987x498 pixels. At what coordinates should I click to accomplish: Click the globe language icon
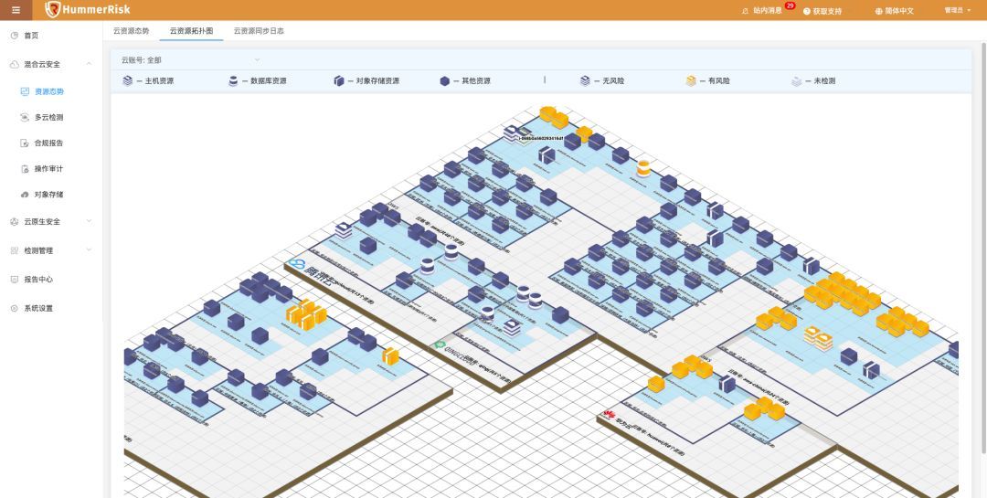pyautogui.click(x=879, y=11)
